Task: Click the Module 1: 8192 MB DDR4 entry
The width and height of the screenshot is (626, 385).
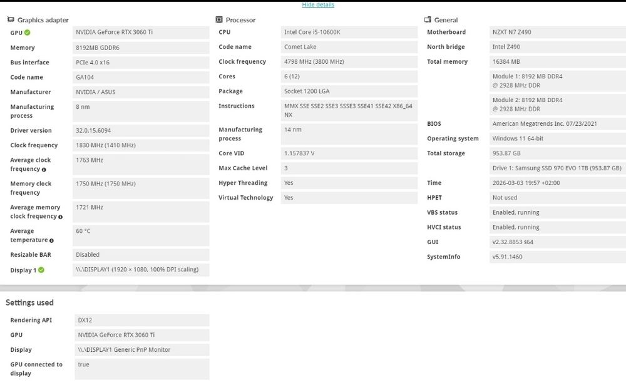Action: click(x=557, y=81)
